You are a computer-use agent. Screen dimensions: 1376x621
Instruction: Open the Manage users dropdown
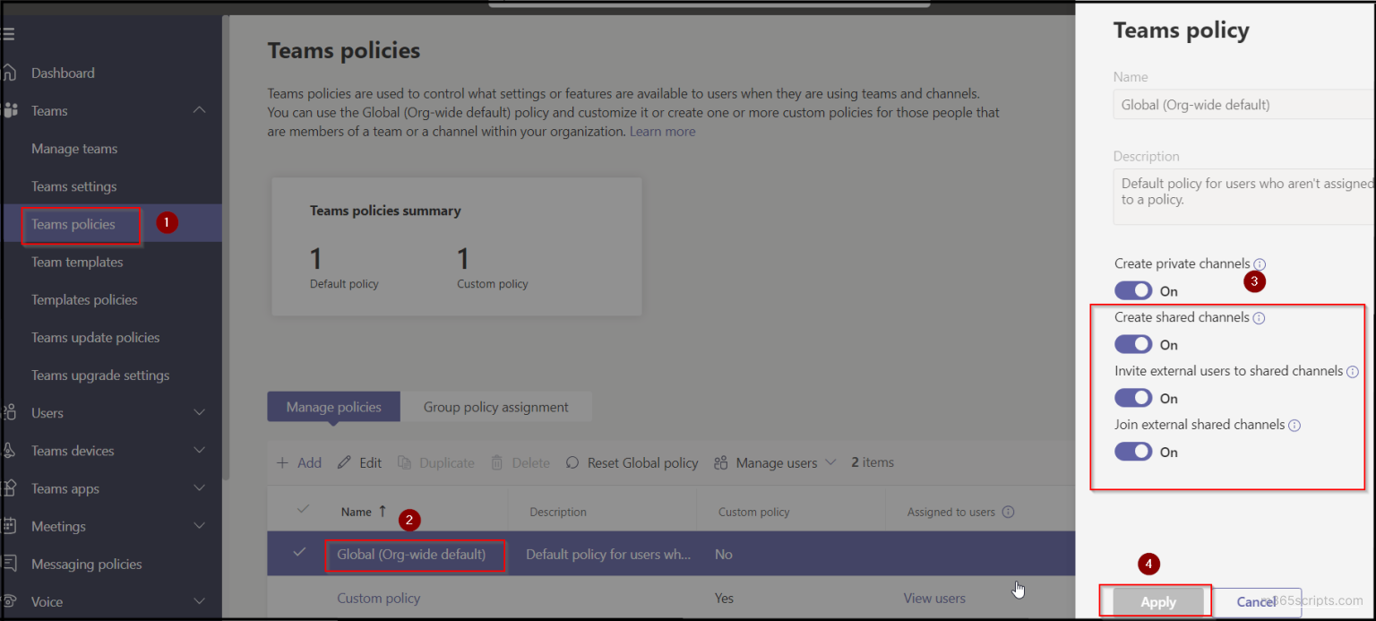tap(832, 462)
